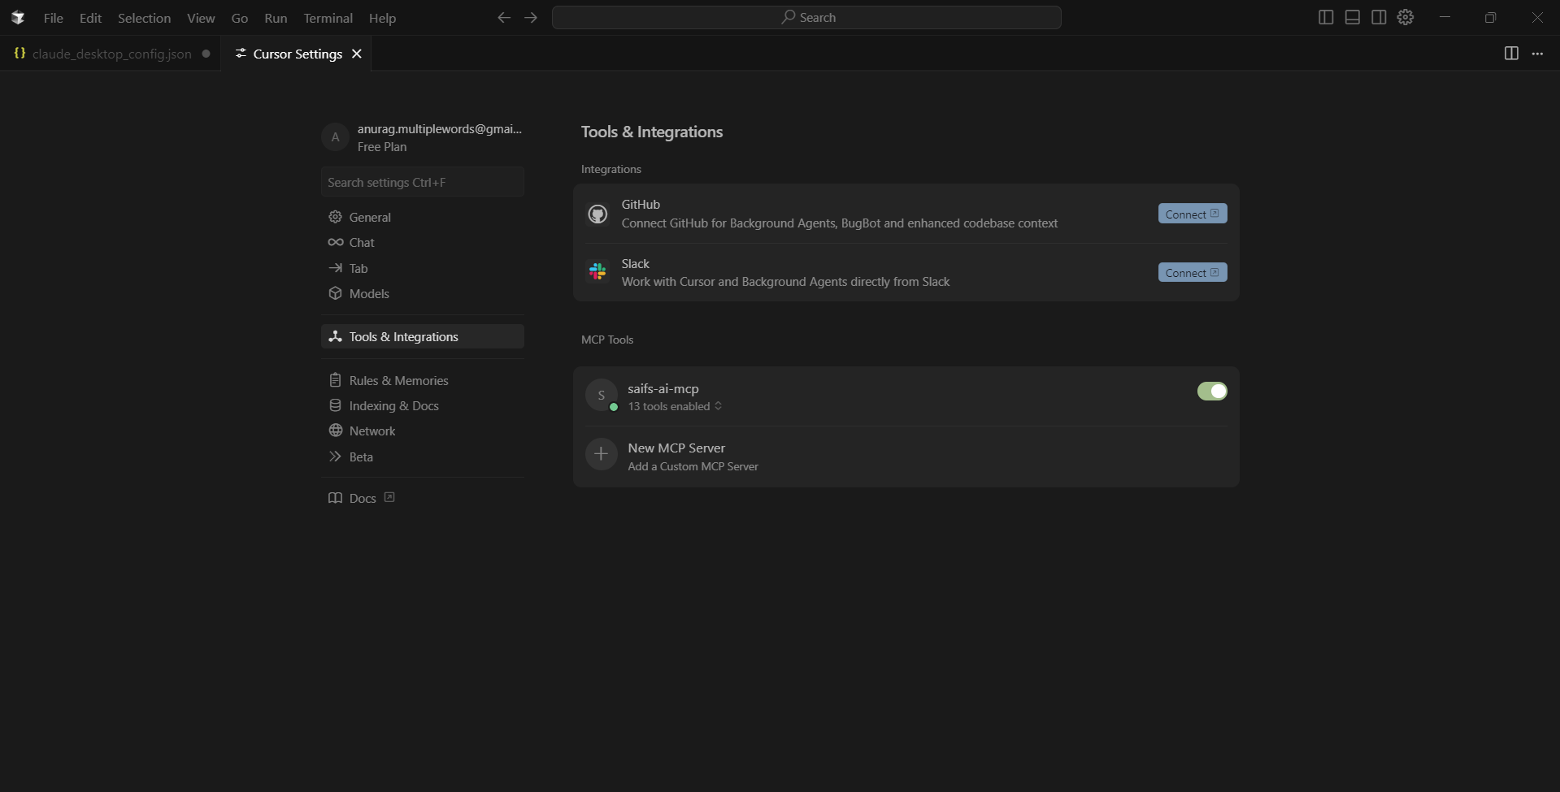Viewport: 1560px width, 792px height.
Task: Click the saifs-ai-mcp server avatar
Action: point(602,395)
